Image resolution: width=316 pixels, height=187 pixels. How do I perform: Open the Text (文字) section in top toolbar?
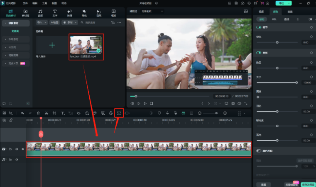[x=55, y=13]
